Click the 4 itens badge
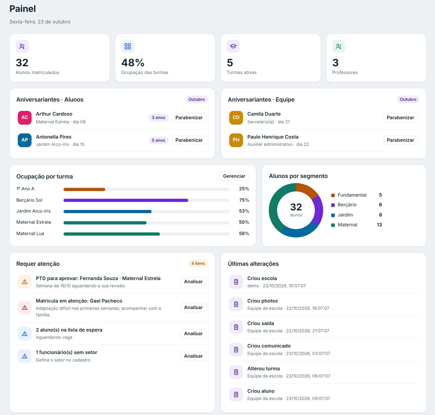Viewport: 435px width, 415px height. click(x=198, y=263)
